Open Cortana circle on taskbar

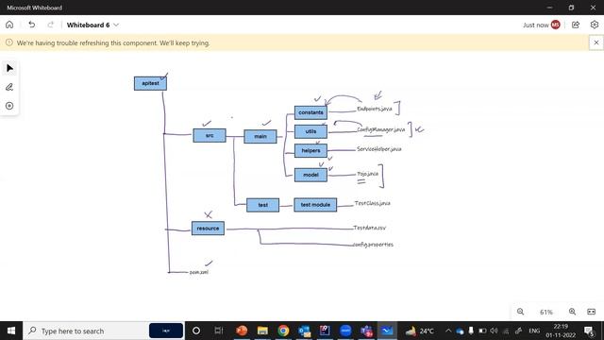(x=196, y=331)
